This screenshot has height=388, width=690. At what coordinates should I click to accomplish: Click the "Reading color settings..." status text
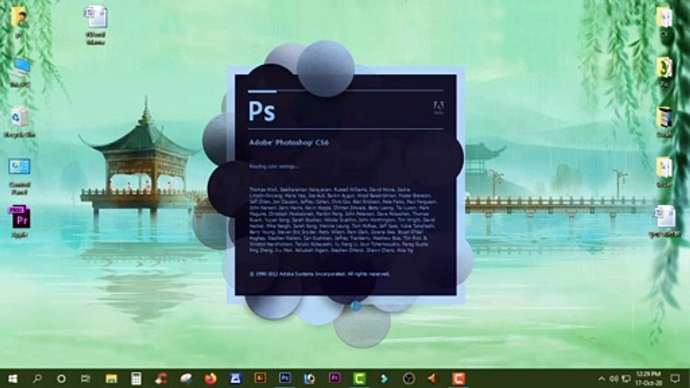(x=274, y=167)
